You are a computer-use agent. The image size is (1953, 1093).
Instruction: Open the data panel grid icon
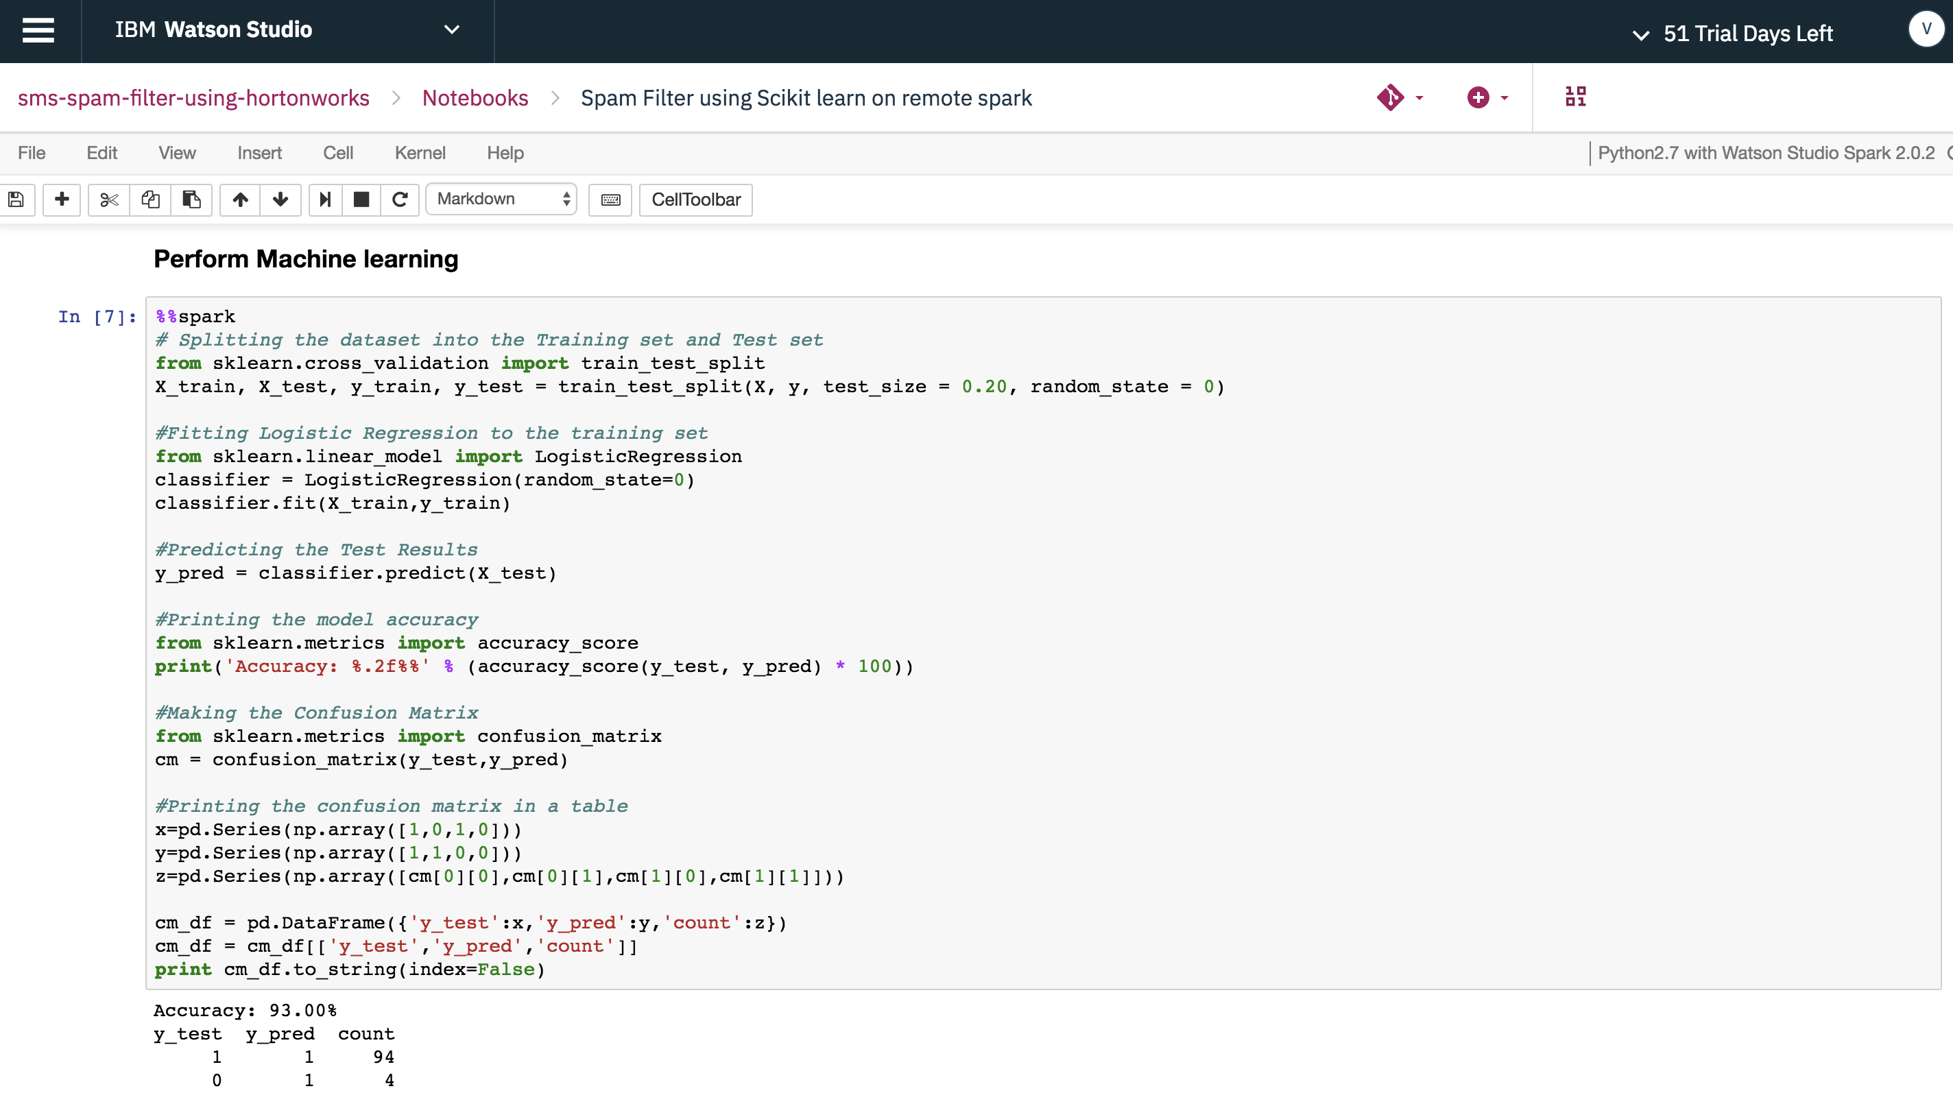[1575, 97]
